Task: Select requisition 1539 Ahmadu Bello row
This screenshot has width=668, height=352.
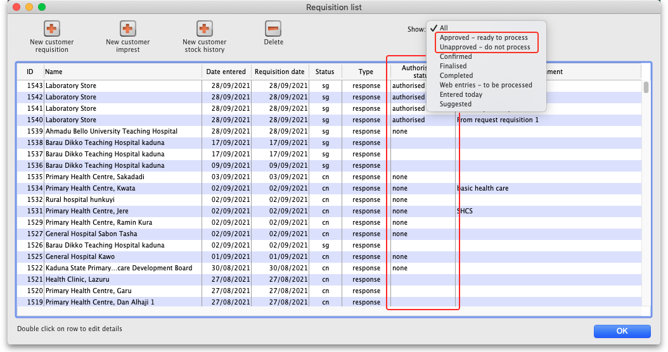Action: click(111, 132)
